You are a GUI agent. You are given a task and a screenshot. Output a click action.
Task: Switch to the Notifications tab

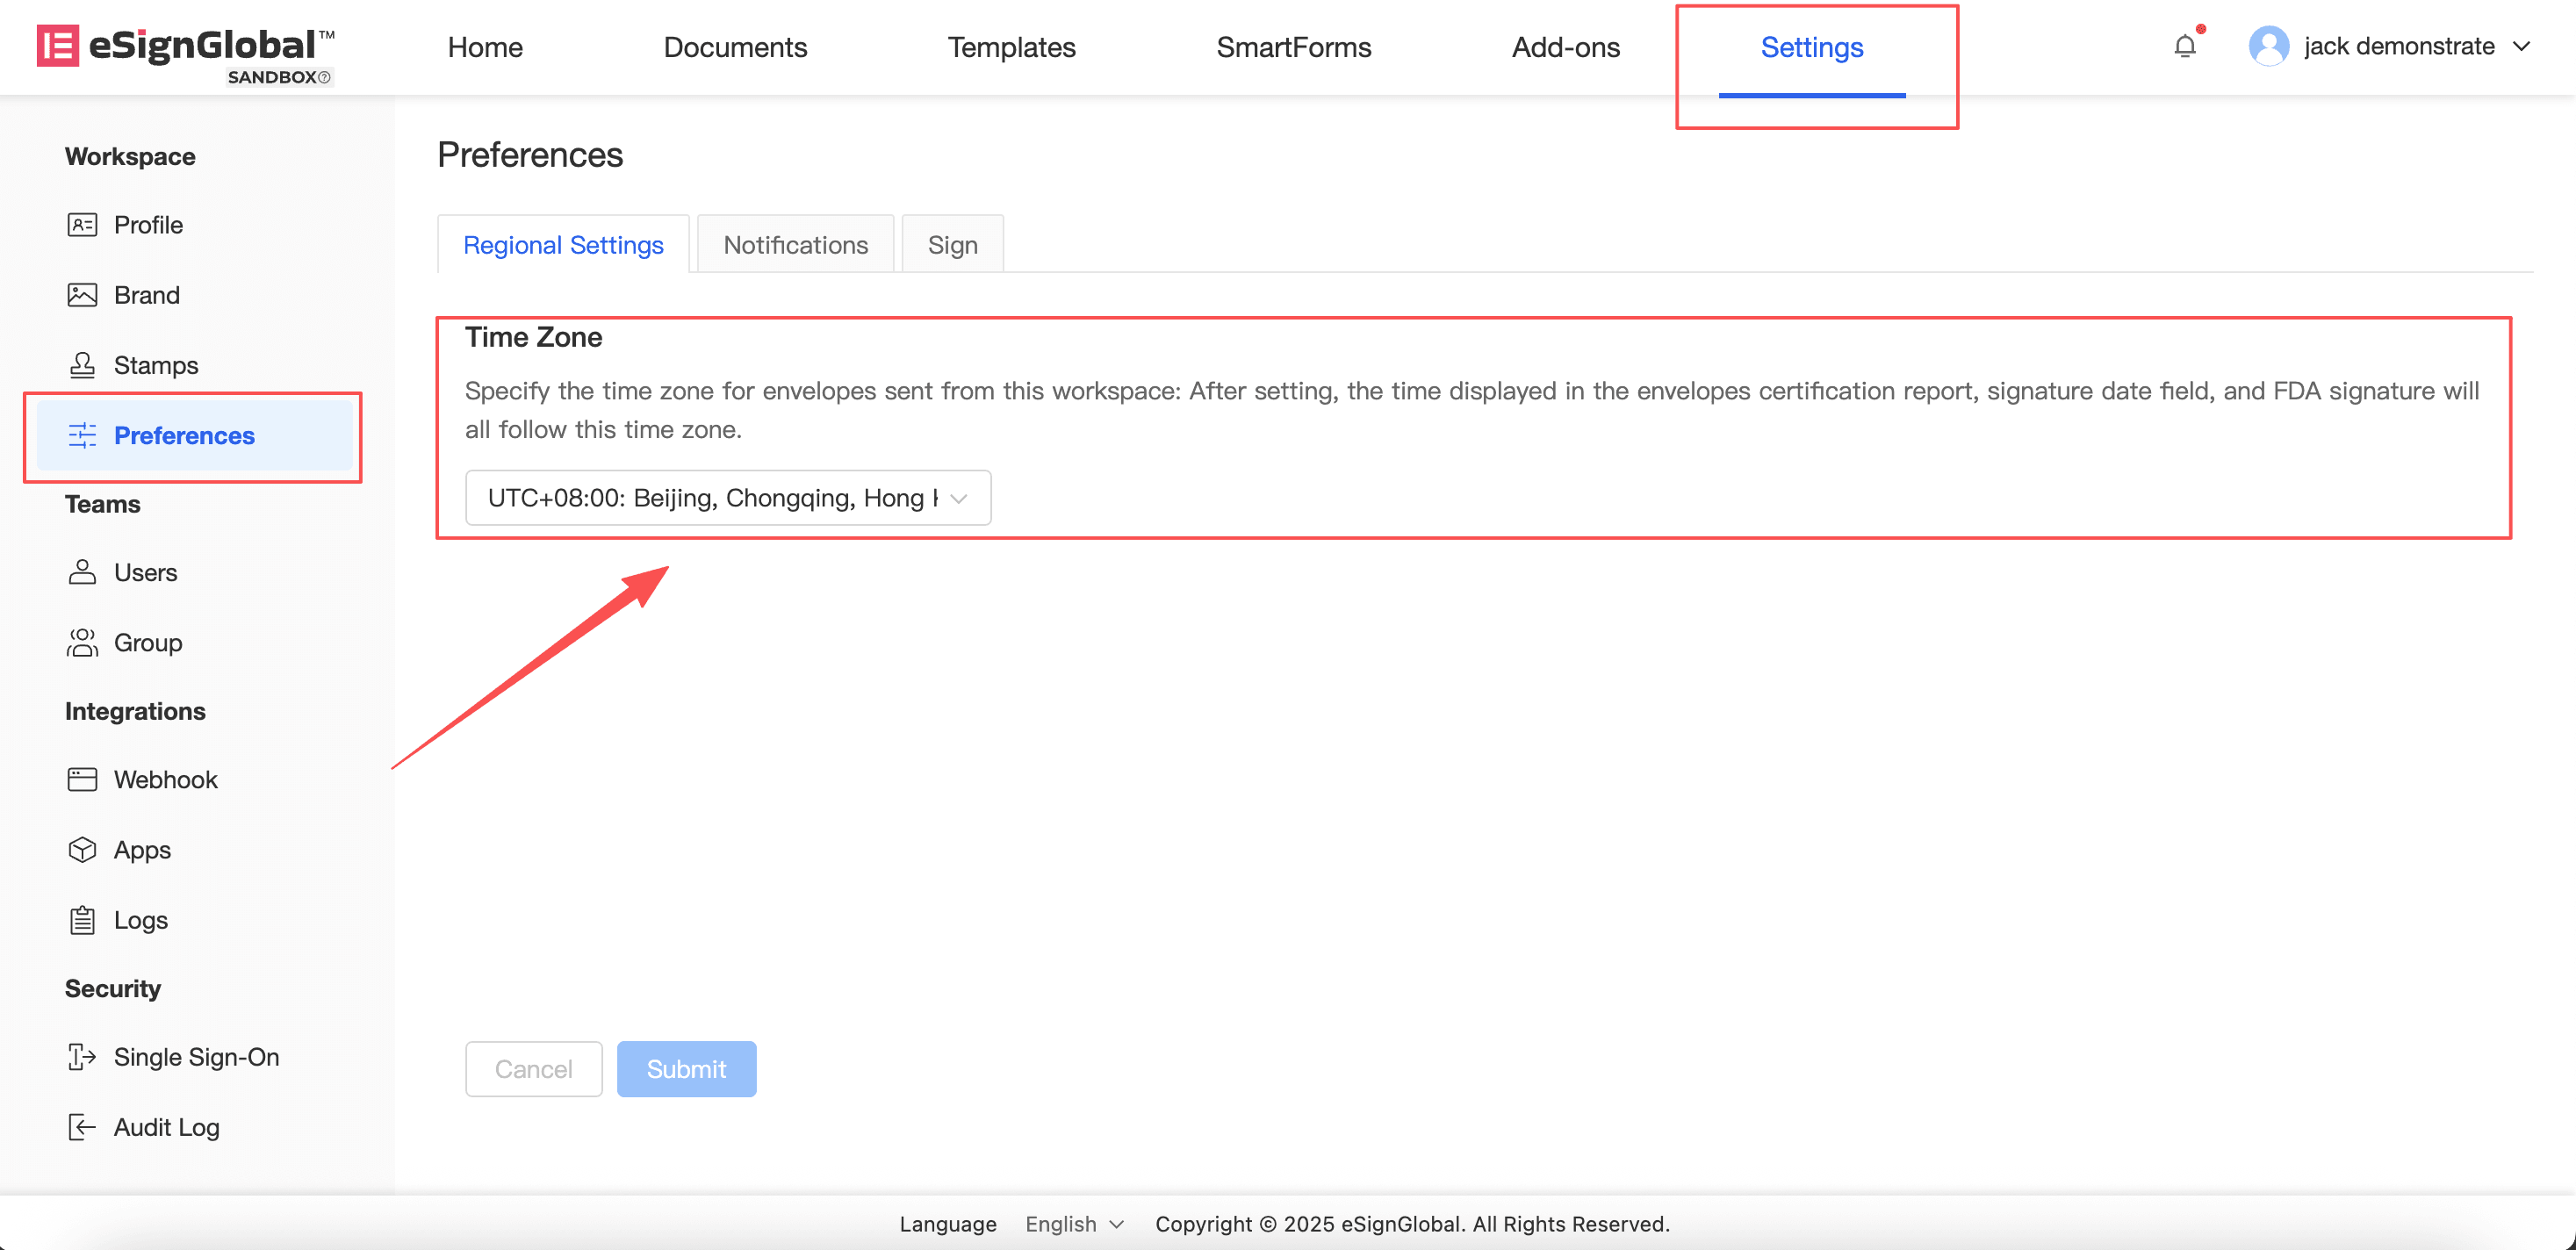pyautogui.click(x=795, y=245)
